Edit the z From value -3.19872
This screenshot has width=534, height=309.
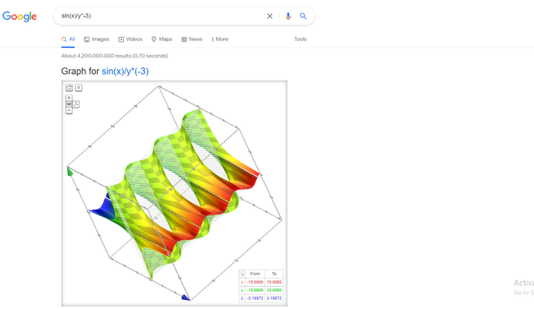click(255, 298)
